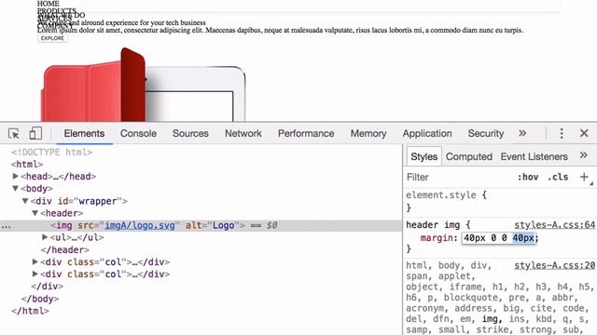Click the element.style rule block

point(500,201)
